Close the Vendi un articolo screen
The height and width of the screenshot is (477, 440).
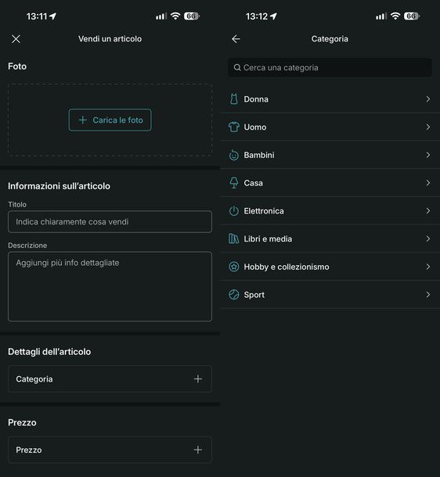pos(16,39)
